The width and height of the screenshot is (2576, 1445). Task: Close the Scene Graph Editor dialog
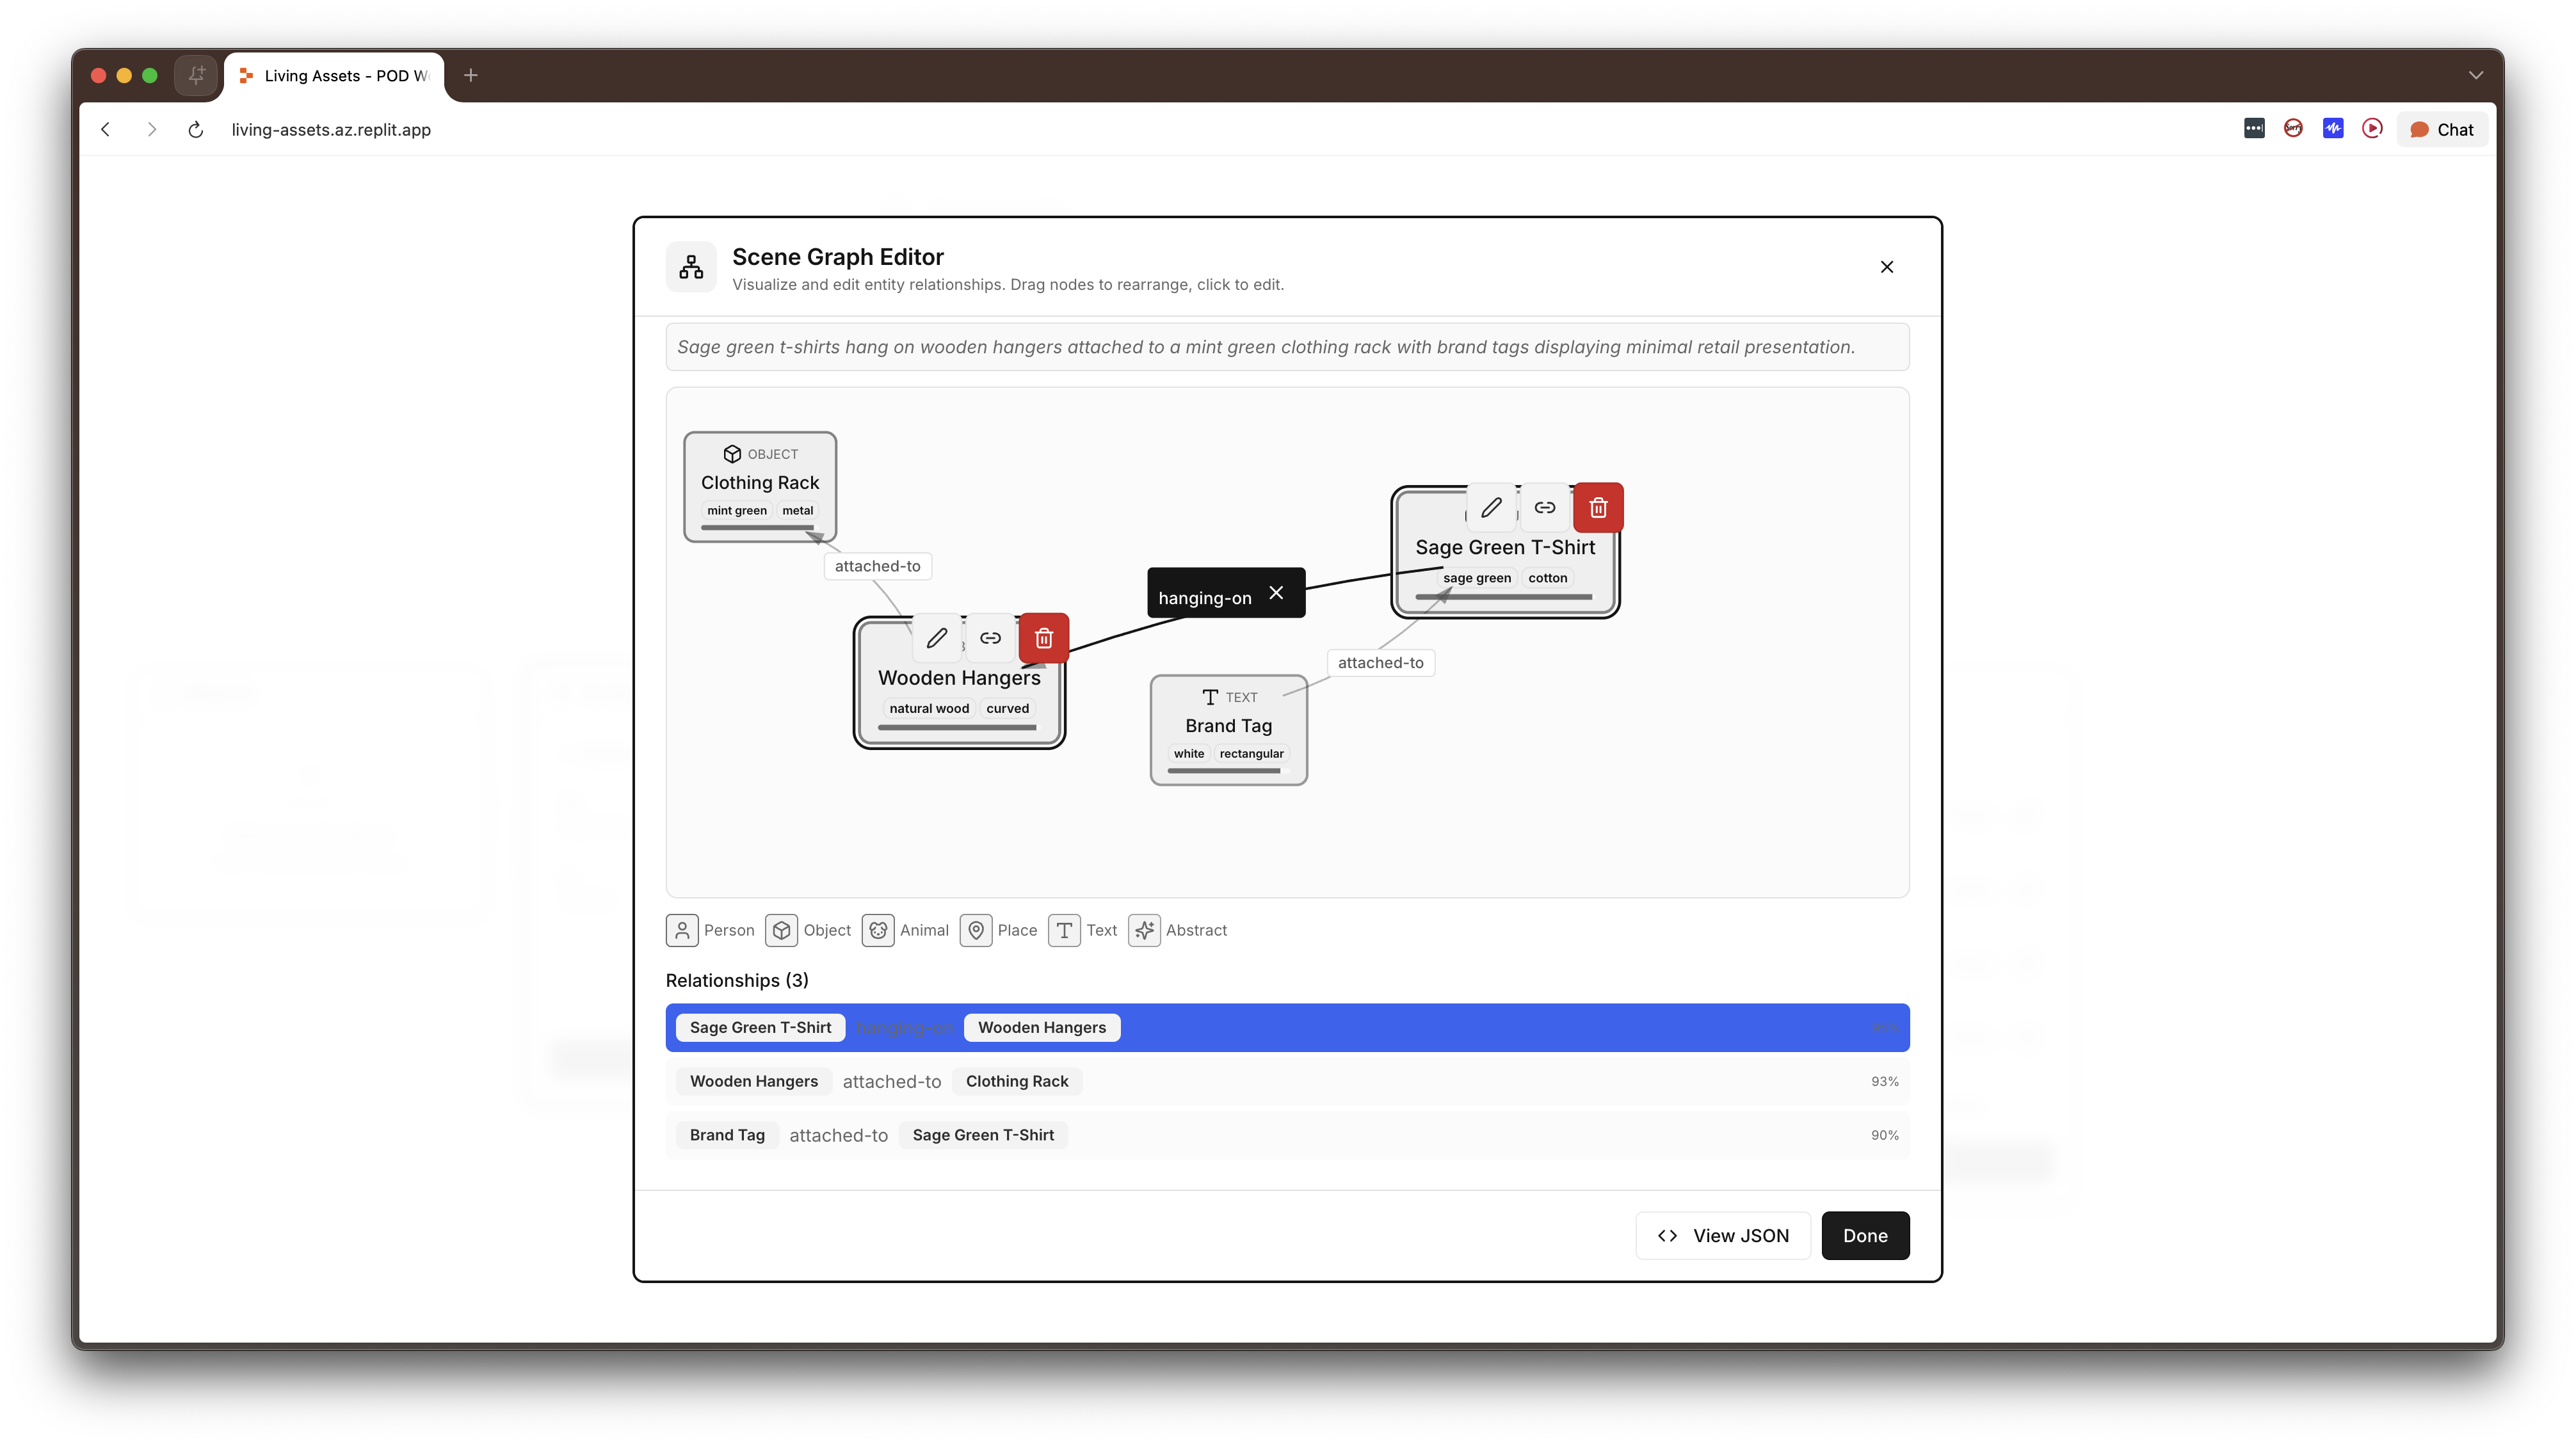click(x=1887, y=267)
